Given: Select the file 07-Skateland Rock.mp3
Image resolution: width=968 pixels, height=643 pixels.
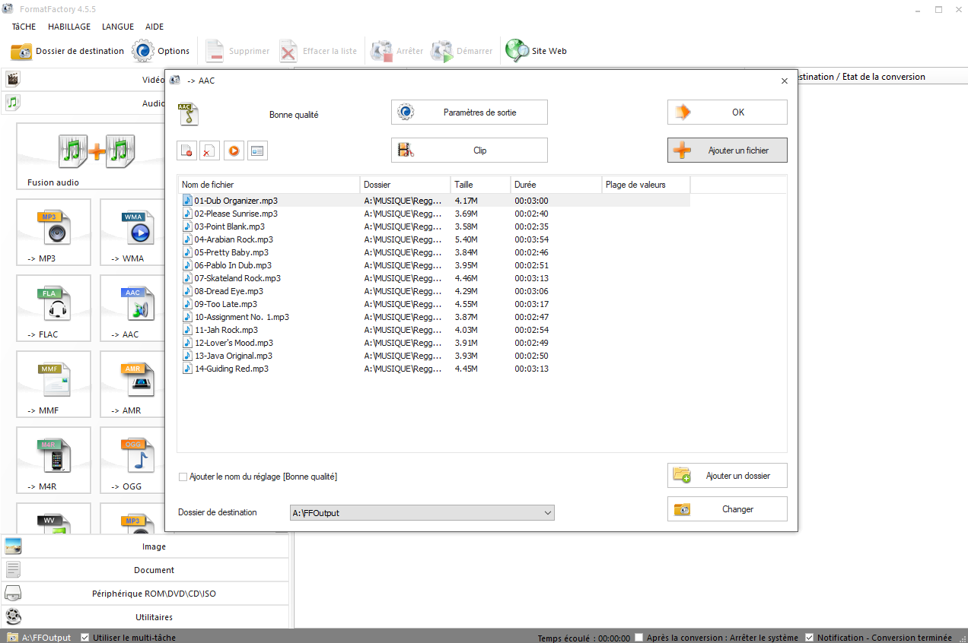Looking at the screenshot, I should (435, 278).
